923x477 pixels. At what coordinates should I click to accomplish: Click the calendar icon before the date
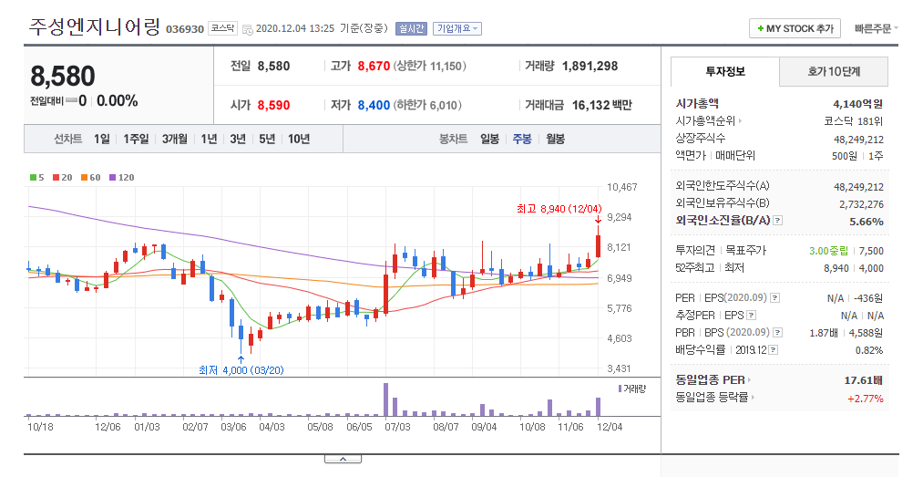point(248,29)
